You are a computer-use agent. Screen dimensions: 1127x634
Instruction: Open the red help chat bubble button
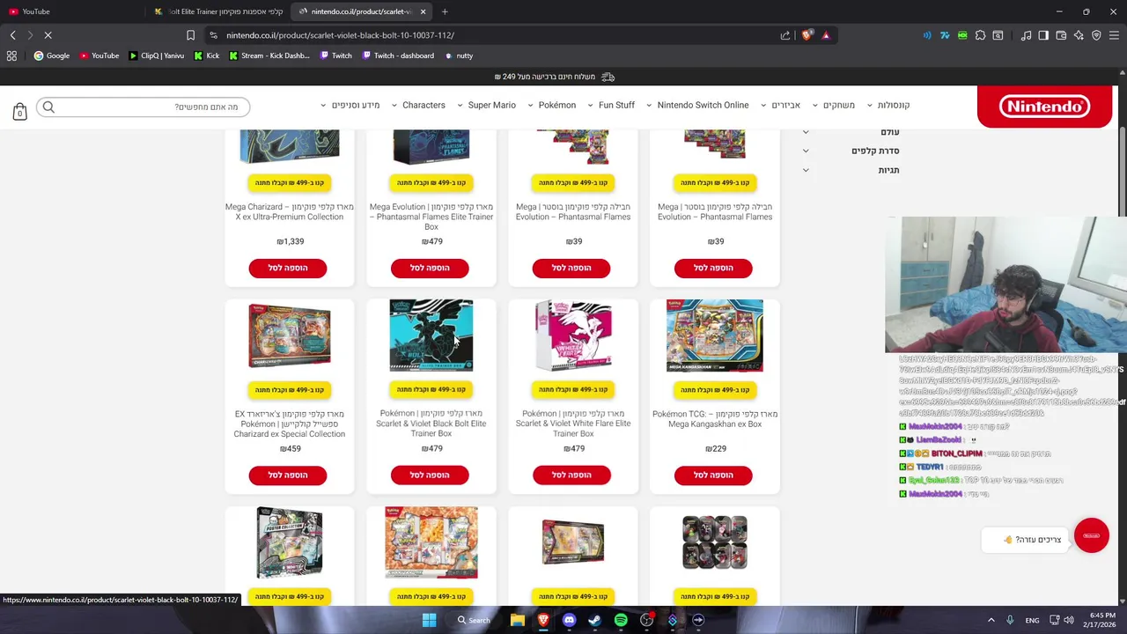[x=1091, y=535]
